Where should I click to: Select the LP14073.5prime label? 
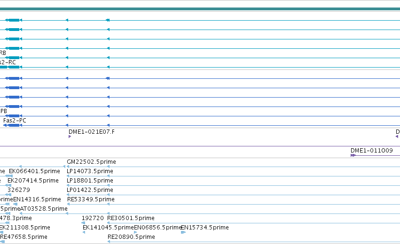tap(90, 171)
